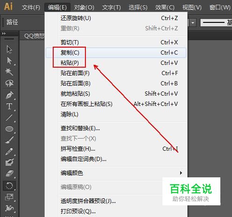Select the Eraser tool
This screenshot has height=217, width=232.
[9, 174]
